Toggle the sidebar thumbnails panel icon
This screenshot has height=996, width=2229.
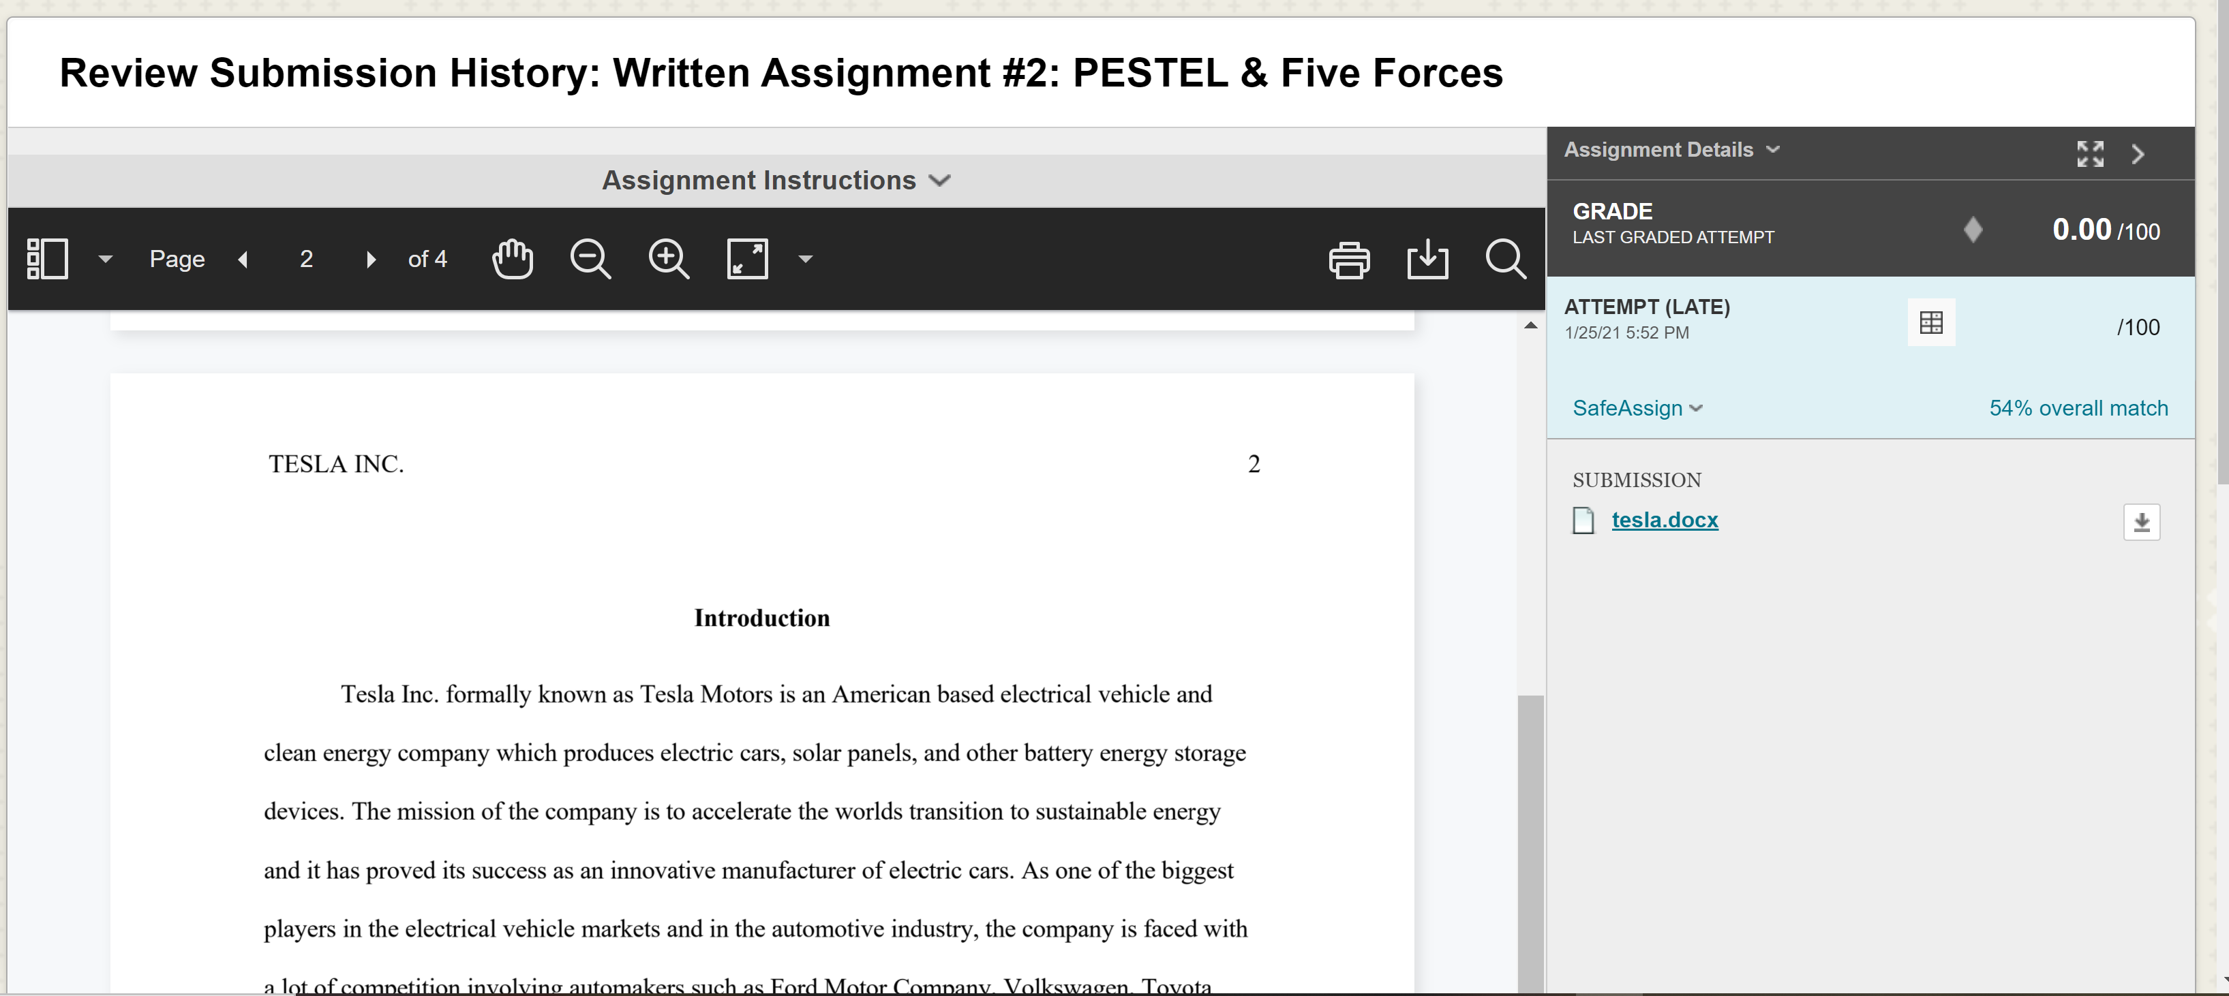[48, 258]
